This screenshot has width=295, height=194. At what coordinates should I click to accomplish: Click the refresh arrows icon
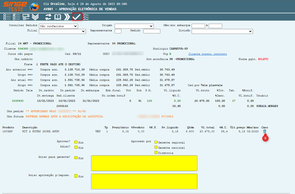tap(48, 17)
